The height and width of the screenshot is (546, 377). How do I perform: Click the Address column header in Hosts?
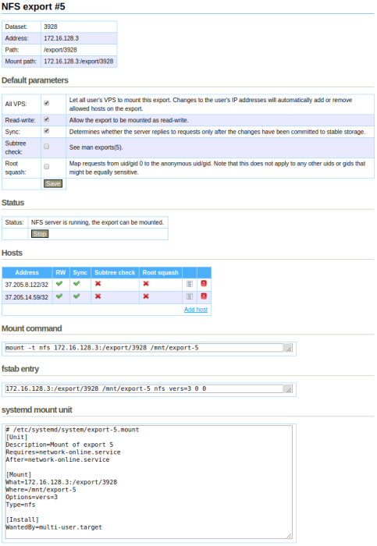click(27, 273)
